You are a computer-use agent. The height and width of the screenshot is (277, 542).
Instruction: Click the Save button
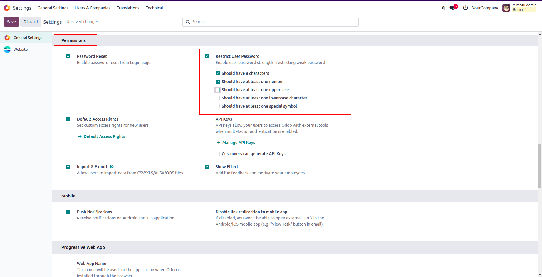[11, 22]
